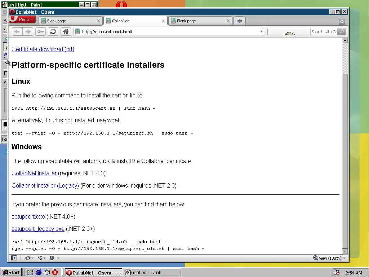Click the wget setupcert_old.sh command line
Image resolution: width=369 pixels, height=277 pixels.
pyautogui.click(x=108, y=249)
